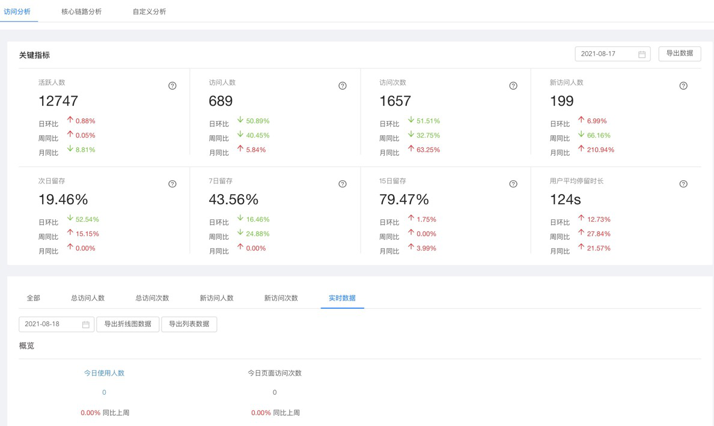Click help icon beside 新访问人数
The width and height of the screenshot is (714, 426).
click(683, 86)
